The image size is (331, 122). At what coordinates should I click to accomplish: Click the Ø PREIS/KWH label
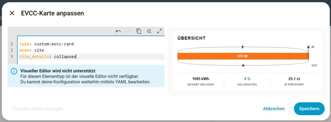tap(294, 84)
